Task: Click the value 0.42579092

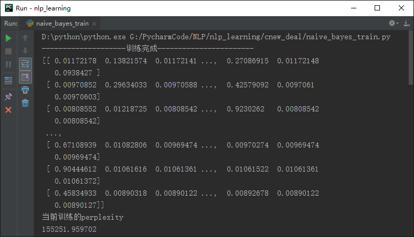Action: coord(248,85)
